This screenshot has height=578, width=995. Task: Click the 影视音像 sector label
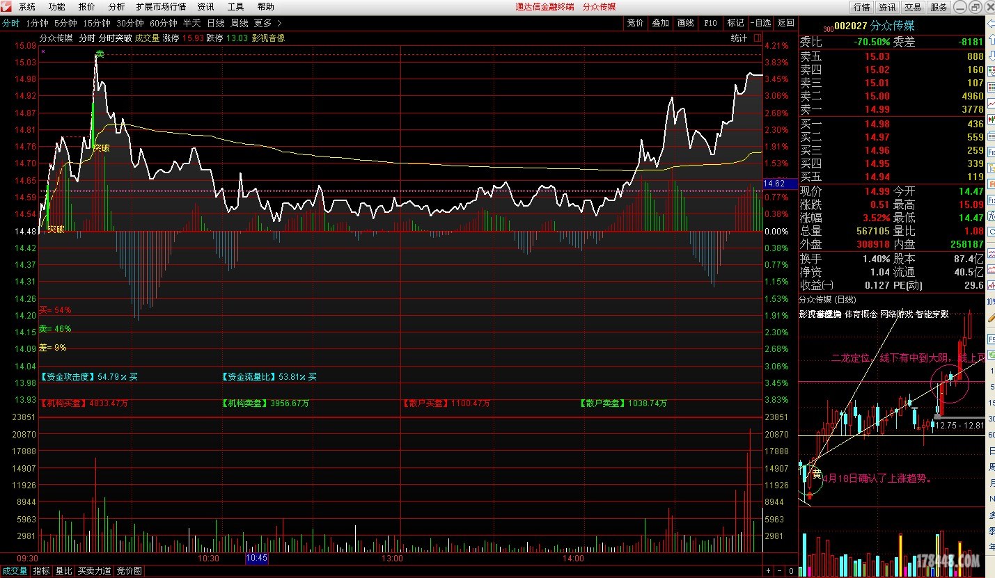tap(268, 38)
